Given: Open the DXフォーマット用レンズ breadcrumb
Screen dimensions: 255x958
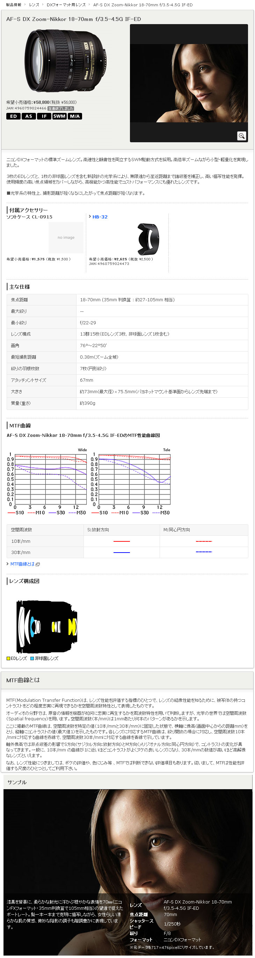Looking at the screenshot, I should (x=66, y=5).
